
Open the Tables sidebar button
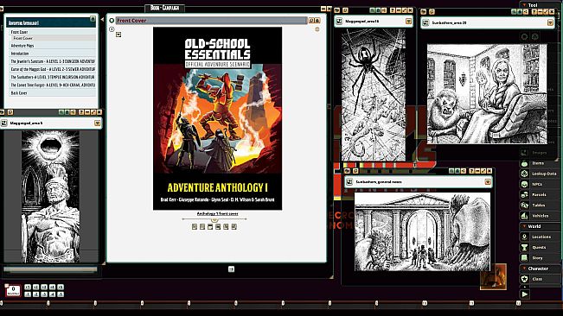click(540, 205)
